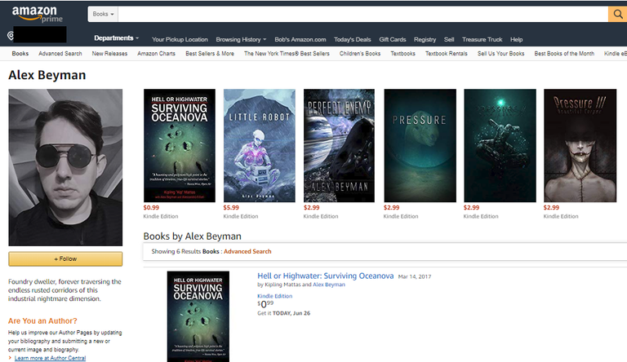Image resolution: width=627 pixels, height=362 pixels.
Task: Click the Amazon Prime logo
Action: coord(38,15)
